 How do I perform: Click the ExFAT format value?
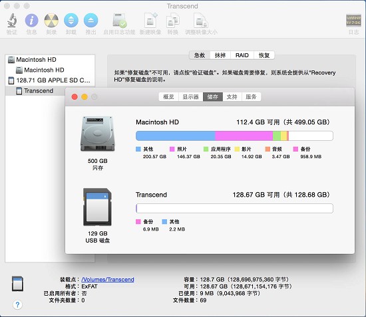(x=89, y=286)
